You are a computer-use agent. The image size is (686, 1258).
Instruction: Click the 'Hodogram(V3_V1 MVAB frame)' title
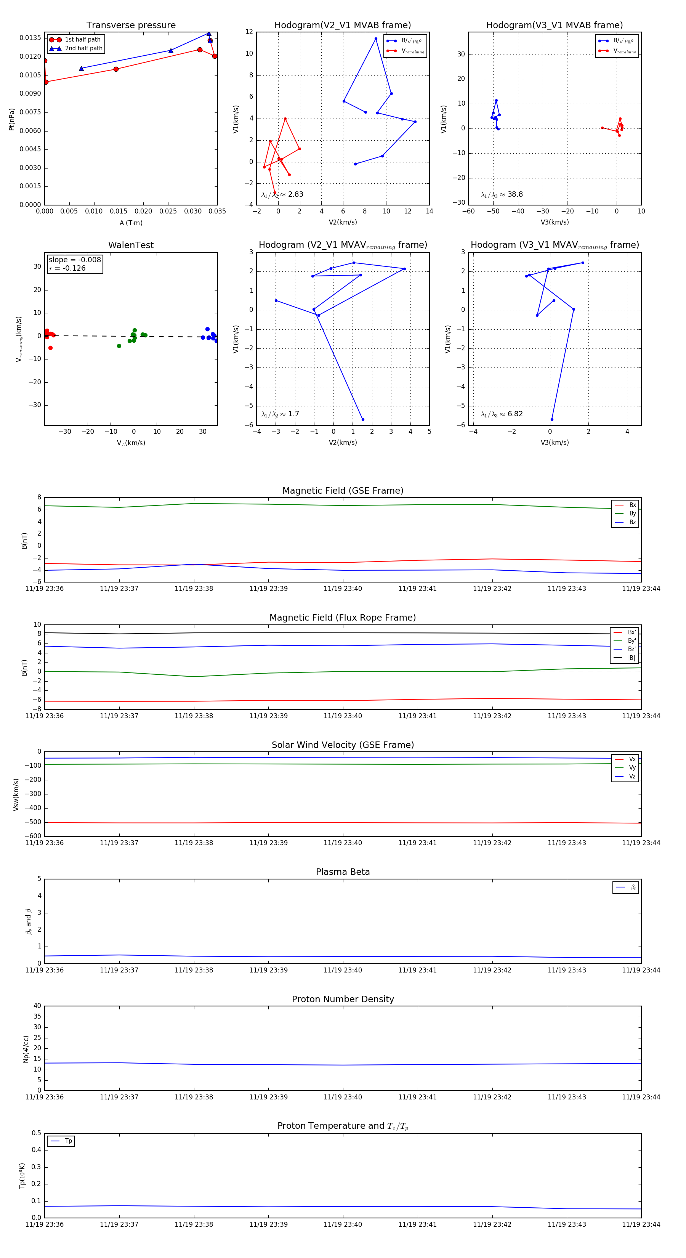[x=554, y=25]
